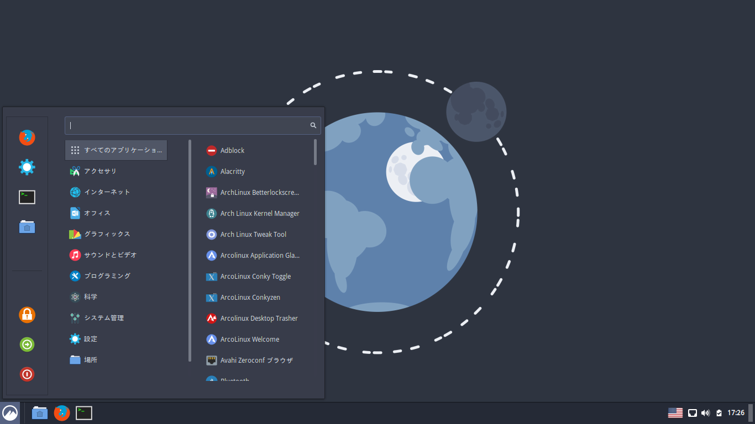Click the Arch Linux Kernel Manager icon
Image resolution: width=755 pixels, height=424 pixels.
[x=211, y=214]
